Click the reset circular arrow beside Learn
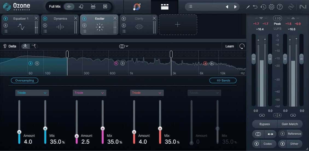This screenshot has height=151, width=309. pyautogui.click(x=242, y=46)
